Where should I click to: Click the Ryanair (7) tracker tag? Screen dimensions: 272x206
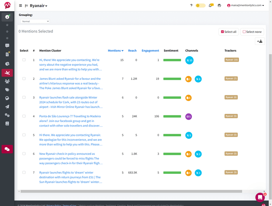231,79
